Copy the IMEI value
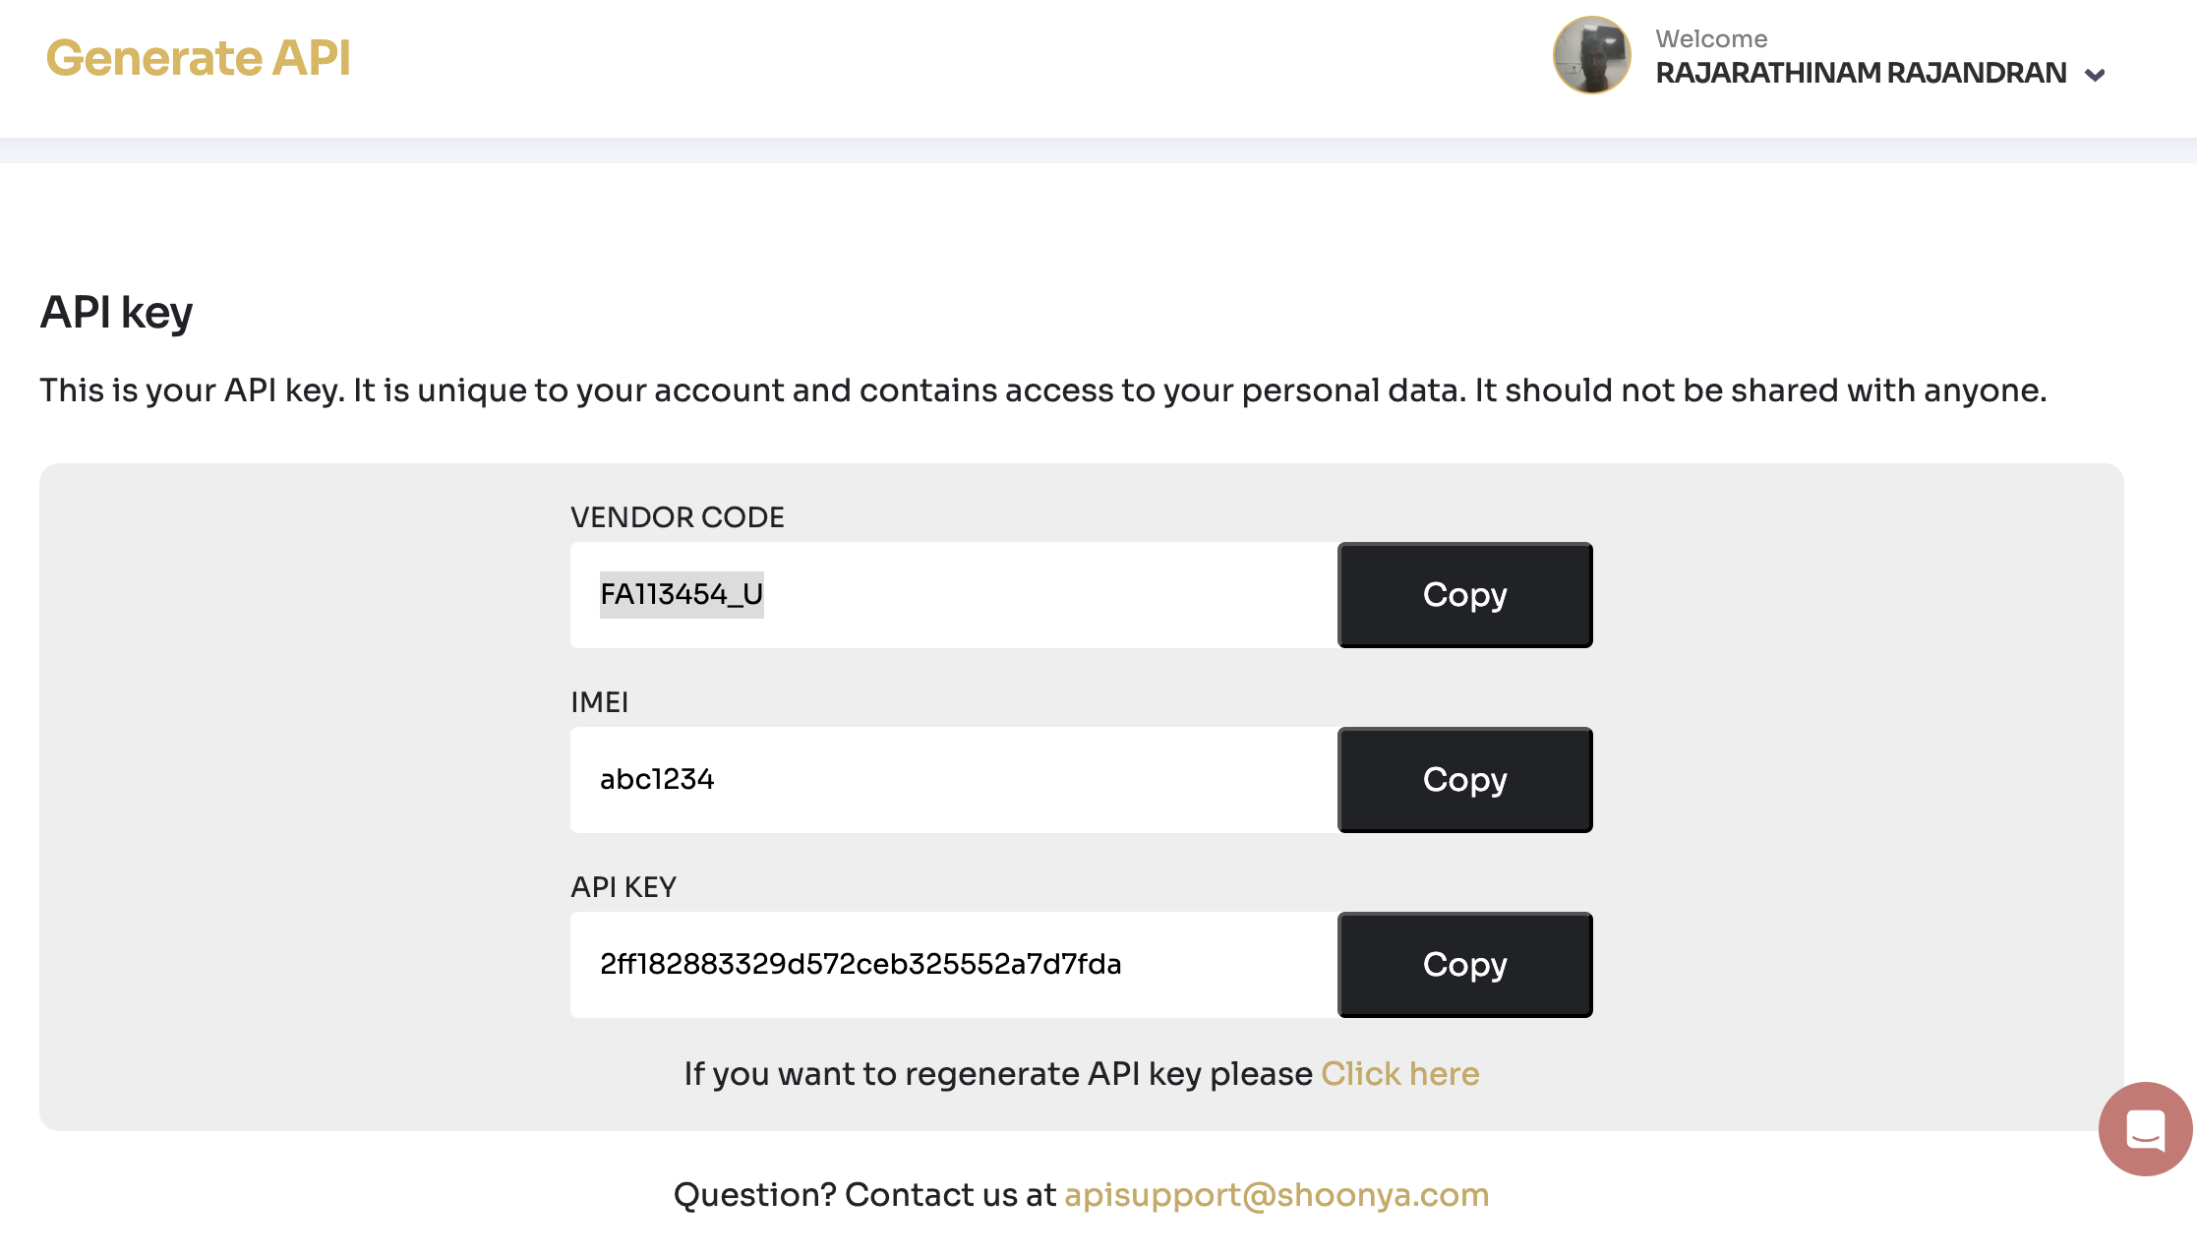 (x=1465, y=780)
